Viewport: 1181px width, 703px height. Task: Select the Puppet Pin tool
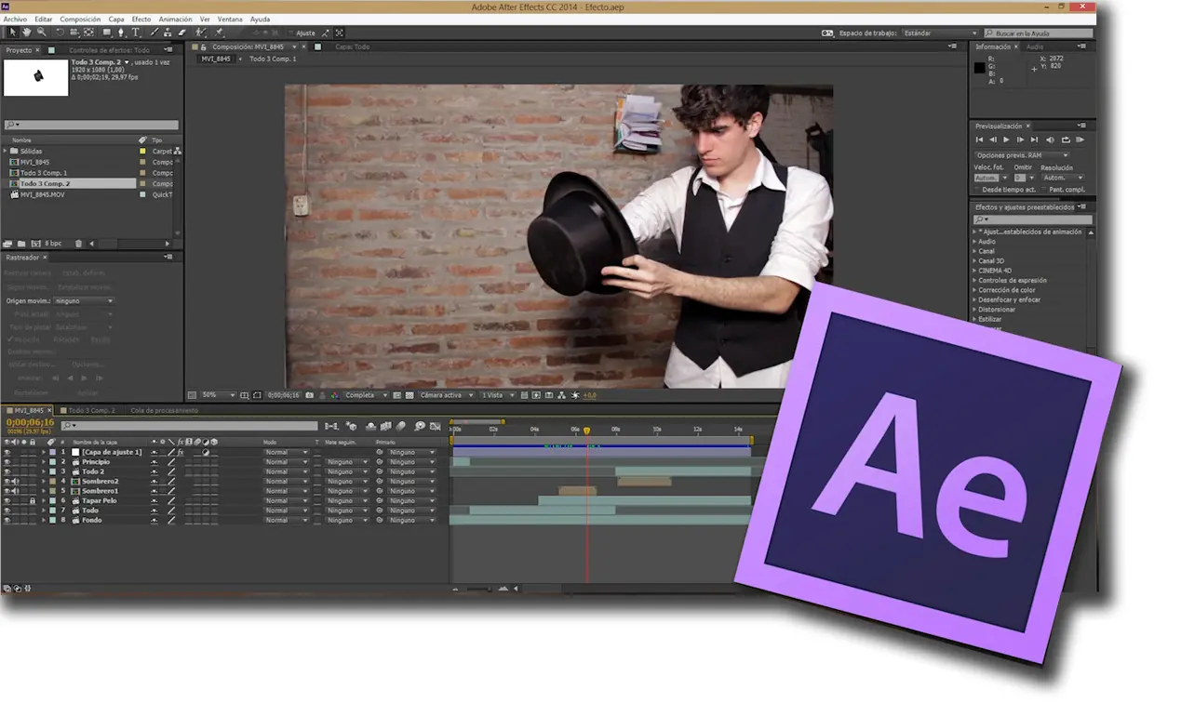coord(218,33)
